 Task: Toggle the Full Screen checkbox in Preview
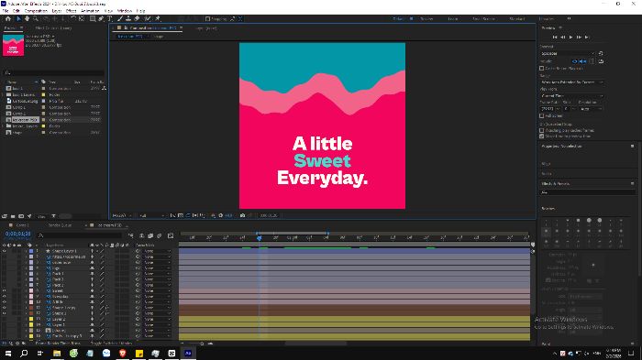pos(542,115)
